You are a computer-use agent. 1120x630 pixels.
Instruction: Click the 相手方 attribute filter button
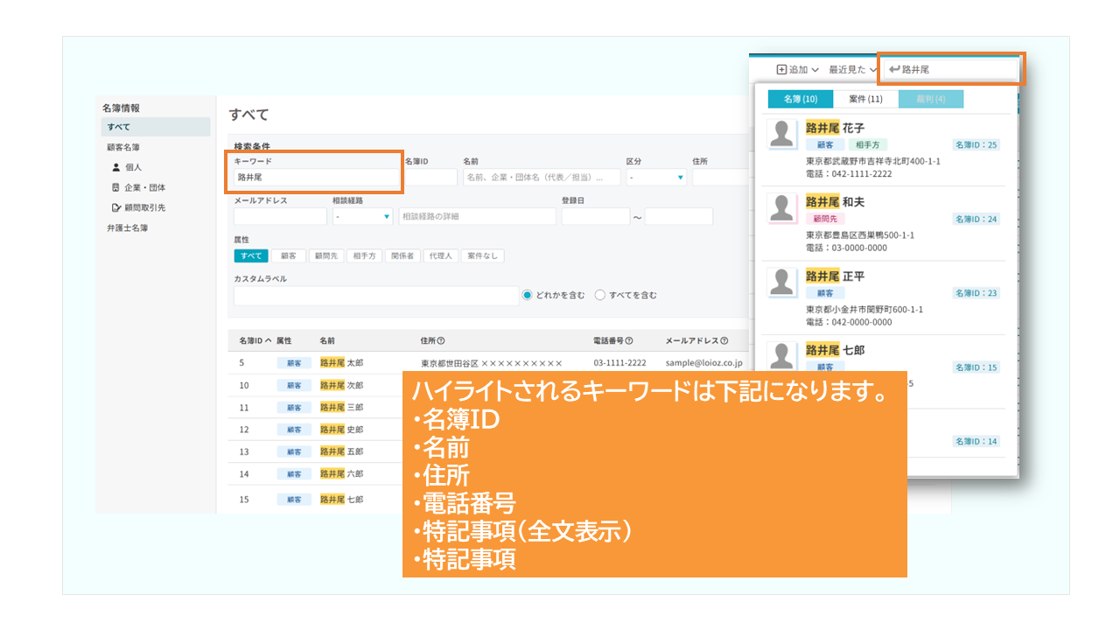364,256
